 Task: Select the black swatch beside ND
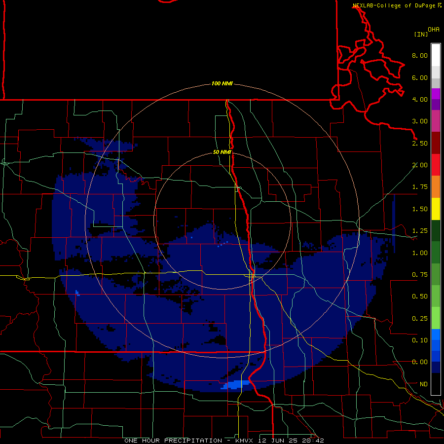(x=436, y=384)
